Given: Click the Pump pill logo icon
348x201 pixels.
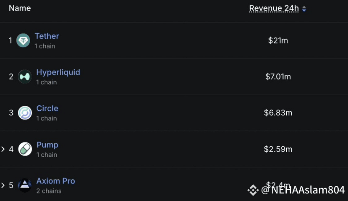Looking at the screenshot, I should point(25,149).
